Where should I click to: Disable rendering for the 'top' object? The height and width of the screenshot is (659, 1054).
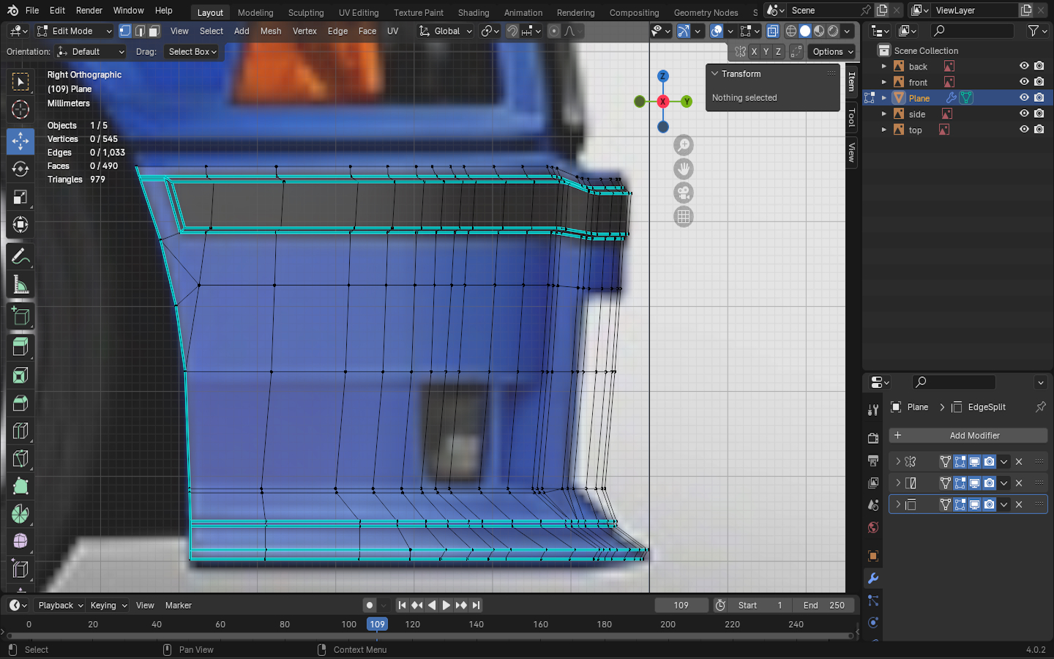coord(1039,130)
